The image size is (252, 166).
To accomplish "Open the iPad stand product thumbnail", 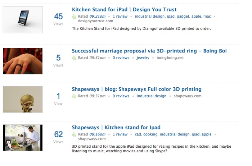I will 23,20.
